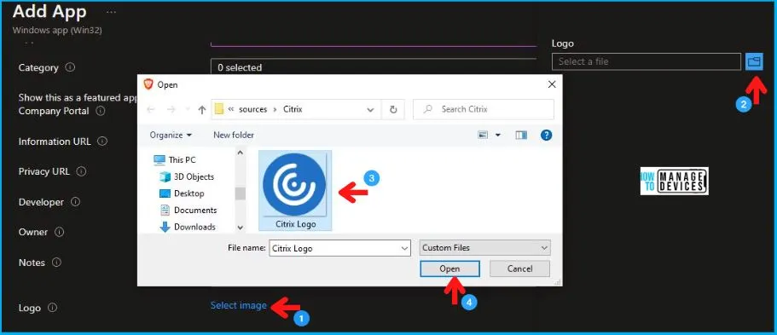Click Citrix in the address path
Image resolution: width=777 pixels, height=335 pixels.
293,109
